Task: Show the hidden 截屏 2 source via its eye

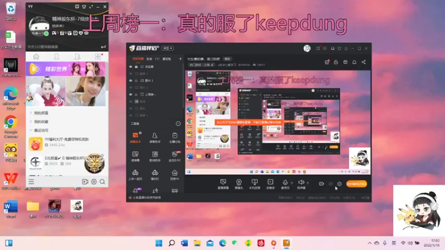Action: pos(131,73)
